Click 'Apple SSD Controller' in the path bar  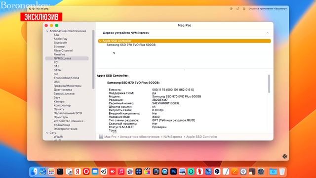[x=201, y=136]
